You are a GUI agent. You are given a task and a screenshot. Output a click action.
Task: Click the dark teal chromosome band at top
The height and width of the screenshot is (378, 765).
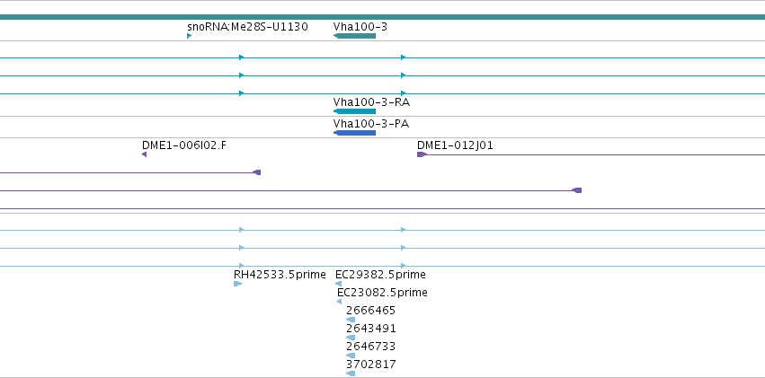pyautogui.click(x=383, y=17)
